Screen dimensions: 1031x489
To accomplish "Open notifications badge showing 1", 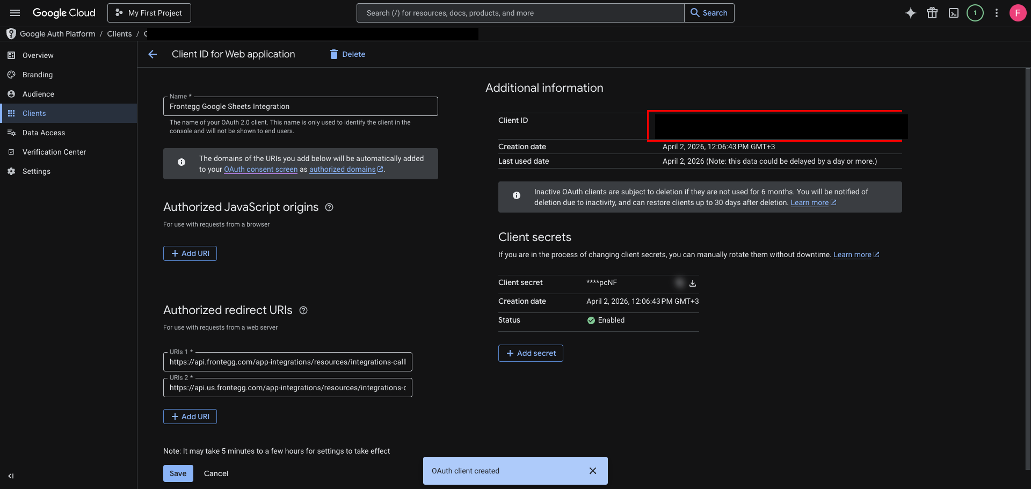I will click(x=975, y=13).
